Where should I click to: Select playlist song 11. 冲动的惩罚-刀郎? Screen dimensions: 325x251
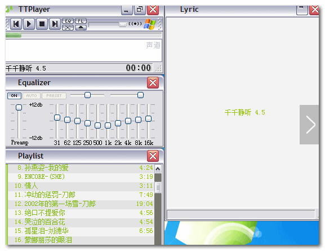click(x=81, y=195)
